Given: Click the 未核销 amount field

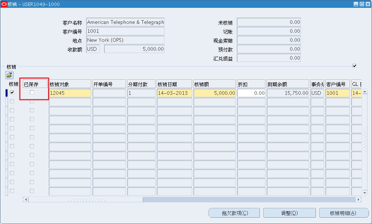Looking at the screenshot, I should [x=269, y=22].
